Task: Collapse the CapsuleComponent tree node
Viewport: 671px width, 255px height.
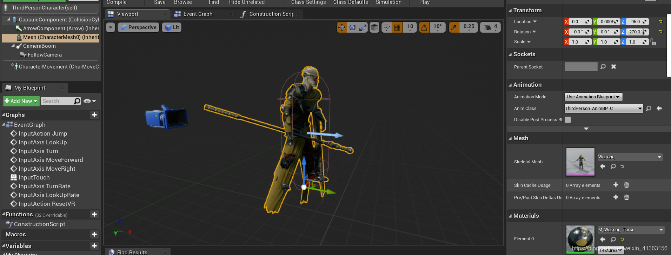Action: pos(8,19)
